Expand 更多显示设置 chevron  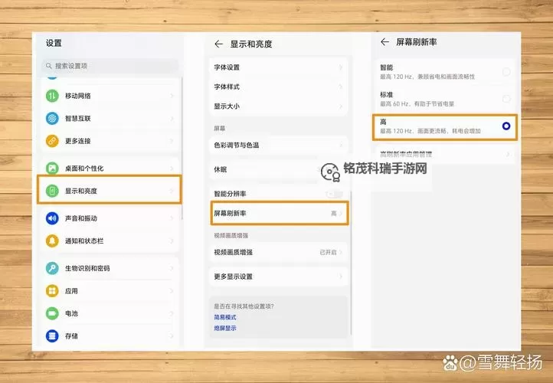pos(341,277)
